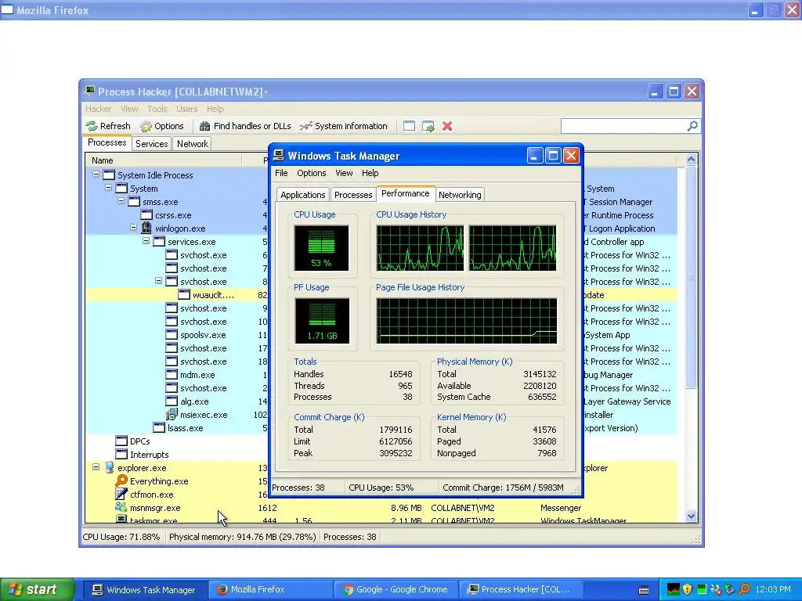Click the msnmsgr.exe Messenger icon
This screenshot has height=601, width=802.
(x=121, y=507)
